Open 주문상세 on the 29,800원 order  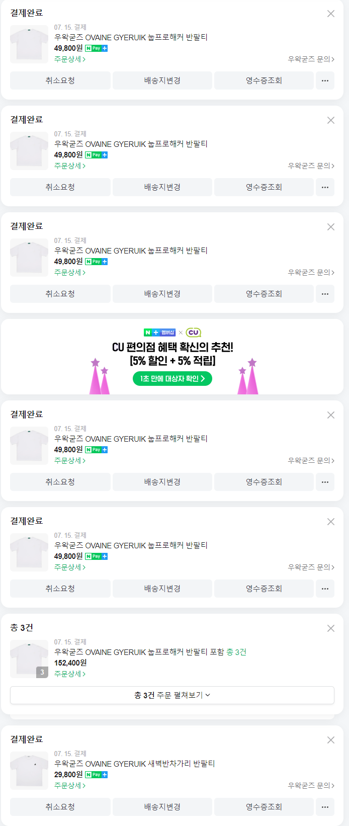(70, 785)
